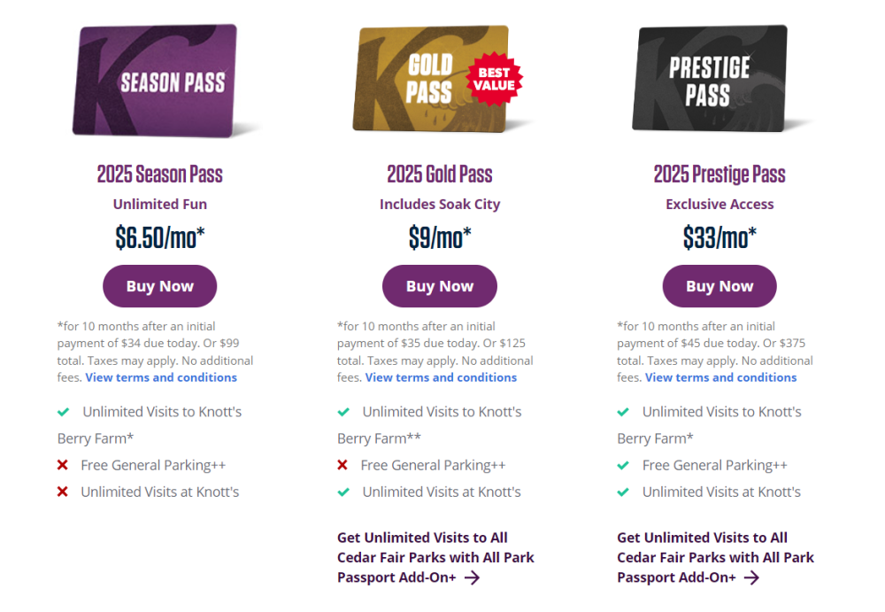
Task: Click green check beside Prestige Pass Free General Parking
Action: (623, 465)
